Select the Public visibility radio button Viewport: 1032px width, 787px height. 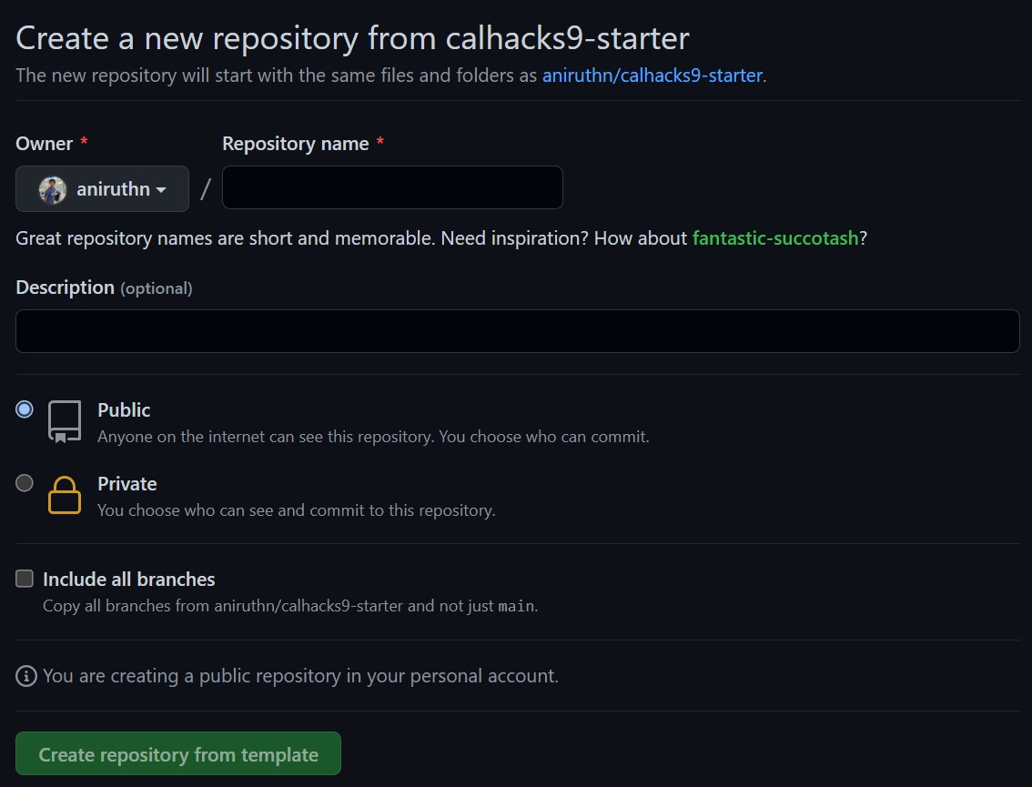coord(25,409)
